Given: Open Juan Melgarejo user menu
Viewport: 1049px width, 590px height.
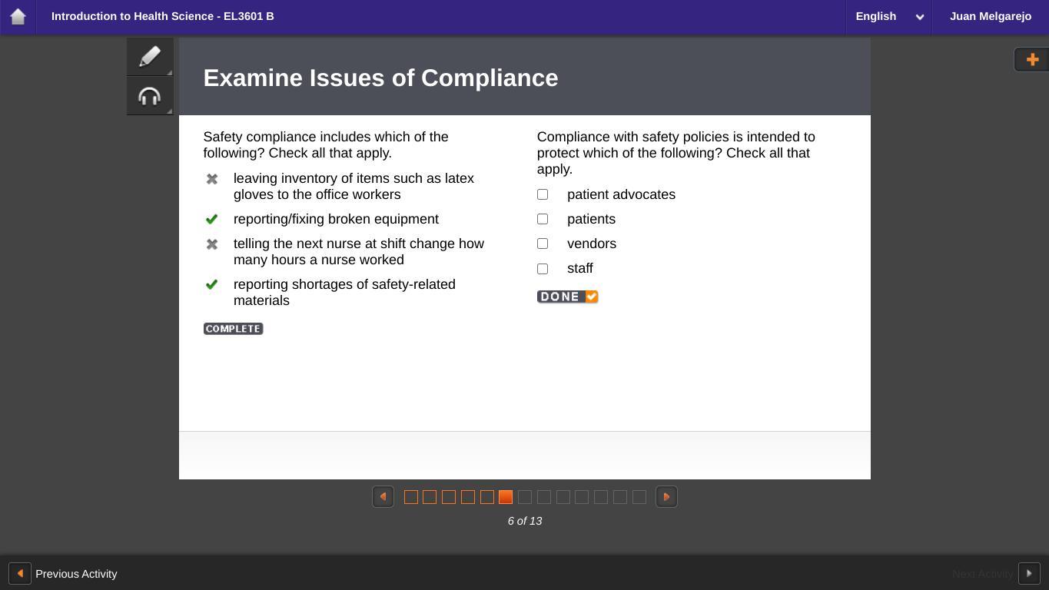Looking at the screenshot, I should (x=990, y=16).
